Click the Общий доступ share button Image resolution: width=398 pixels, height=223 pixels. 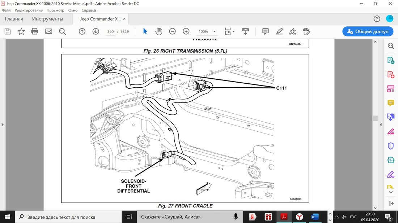pos(368,31)
